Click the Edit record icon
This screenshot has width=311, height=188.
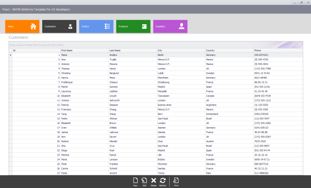(145, 182)
